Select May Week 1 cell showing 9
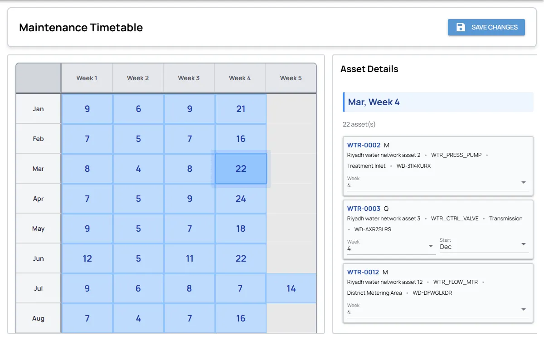Image resolution: width=544 pixels, height=341 pixels. pos(87,229)
